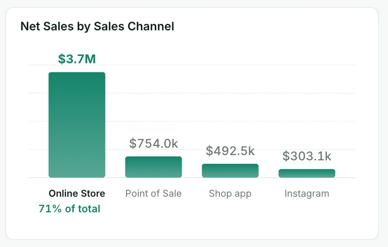
Task: Click the Point of Sale axis label
Action: [153, 193]
